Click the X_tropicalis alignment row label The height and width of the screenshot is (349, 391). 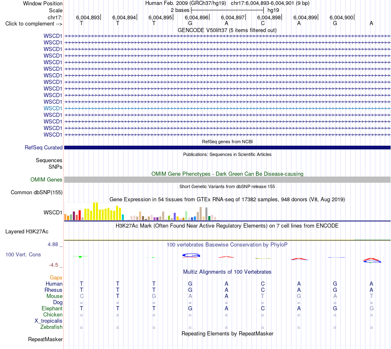49,321
